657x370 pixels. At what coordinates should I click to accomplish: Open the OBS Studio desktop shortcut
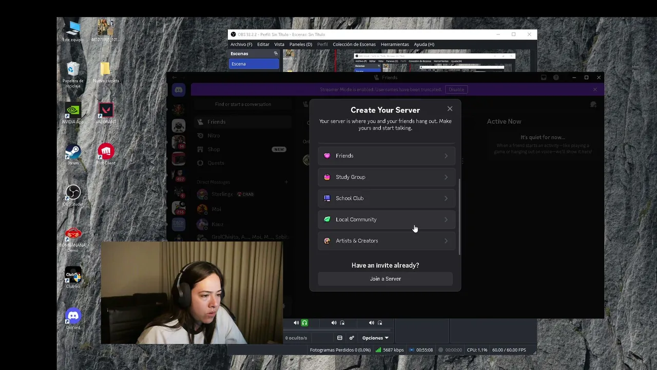click(x=73, y=196)
